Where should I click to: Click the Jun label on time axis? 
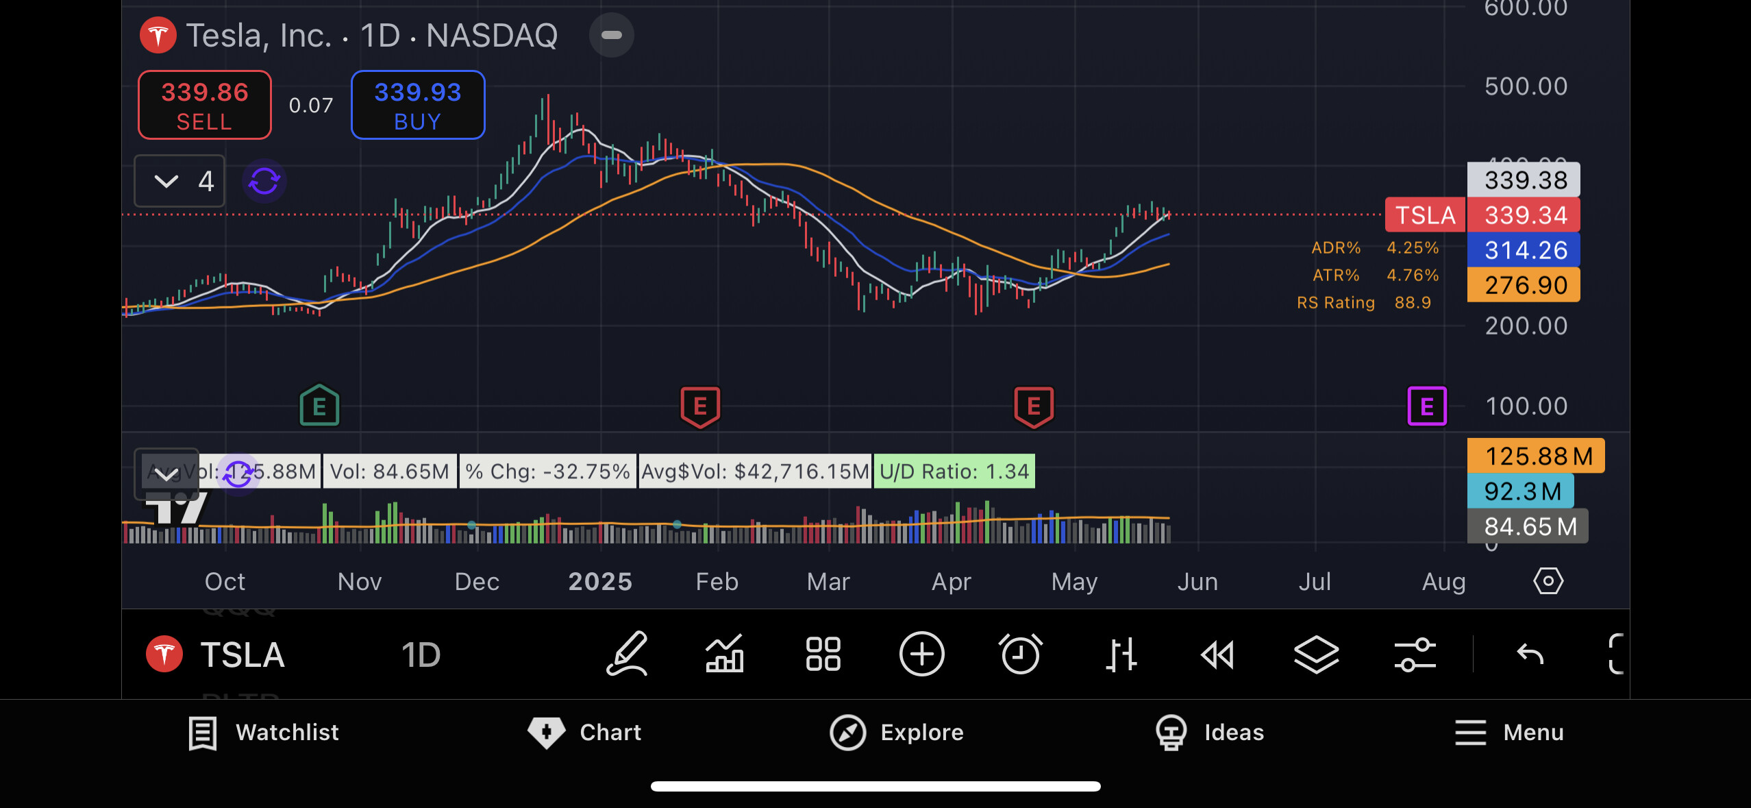tap(1197, 582)
